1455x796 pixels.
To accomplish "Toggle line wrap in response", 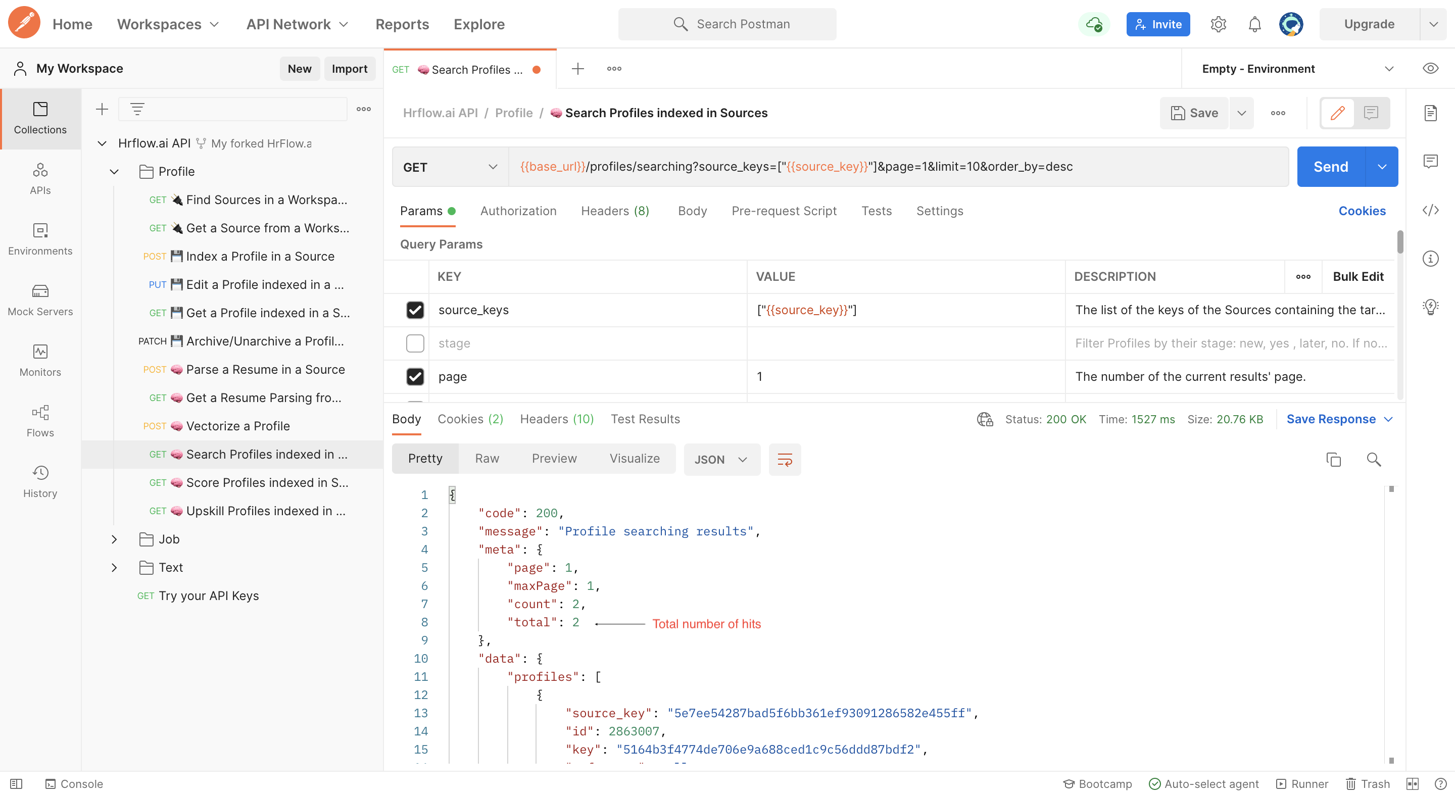I will [x=785, y=460].
